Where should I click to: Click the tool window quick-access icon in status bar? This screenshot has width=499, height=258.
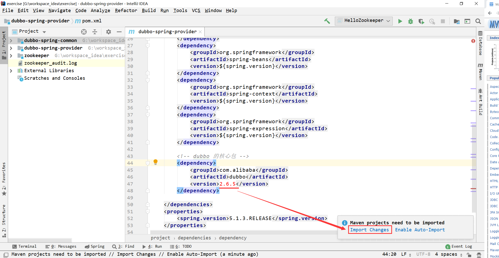6,254
